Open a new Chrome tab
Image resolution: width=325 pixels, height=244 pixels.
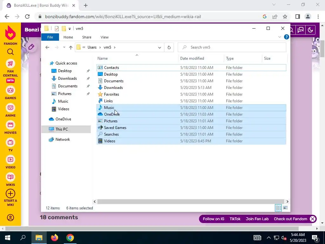tap(86, 5)
